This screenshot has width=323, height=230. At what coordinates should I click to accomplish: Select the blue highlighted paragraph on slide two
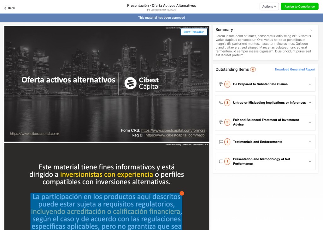click(x=107, y=211)
